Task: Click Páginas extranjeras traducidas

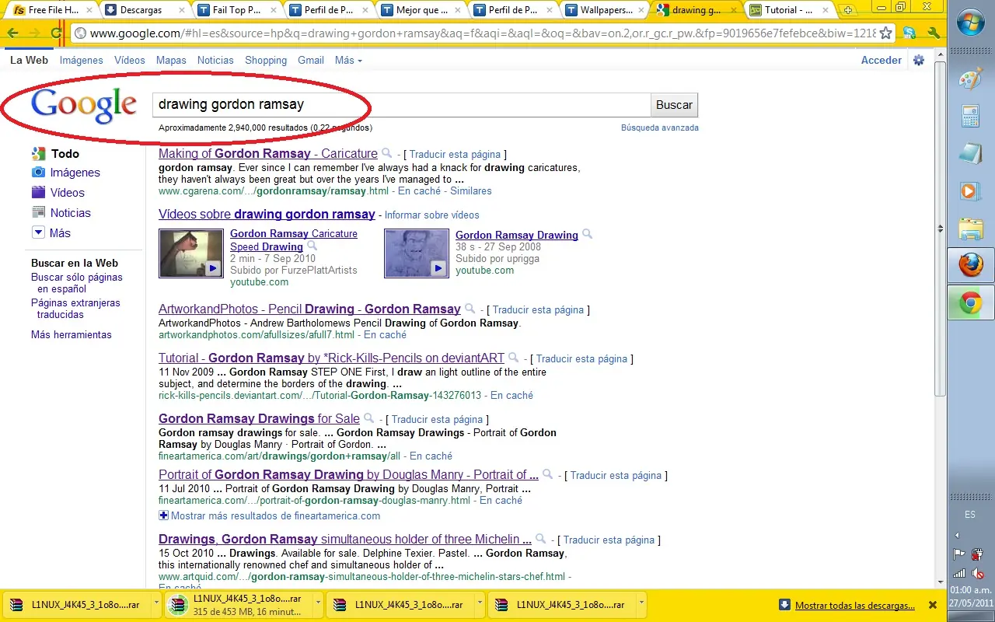Action: pyautogui.click(x=75, y=309)
